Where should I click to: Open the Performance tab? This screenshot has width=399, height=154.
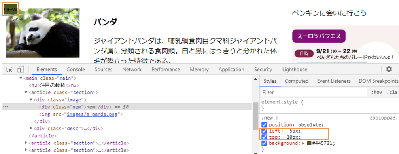166,70
